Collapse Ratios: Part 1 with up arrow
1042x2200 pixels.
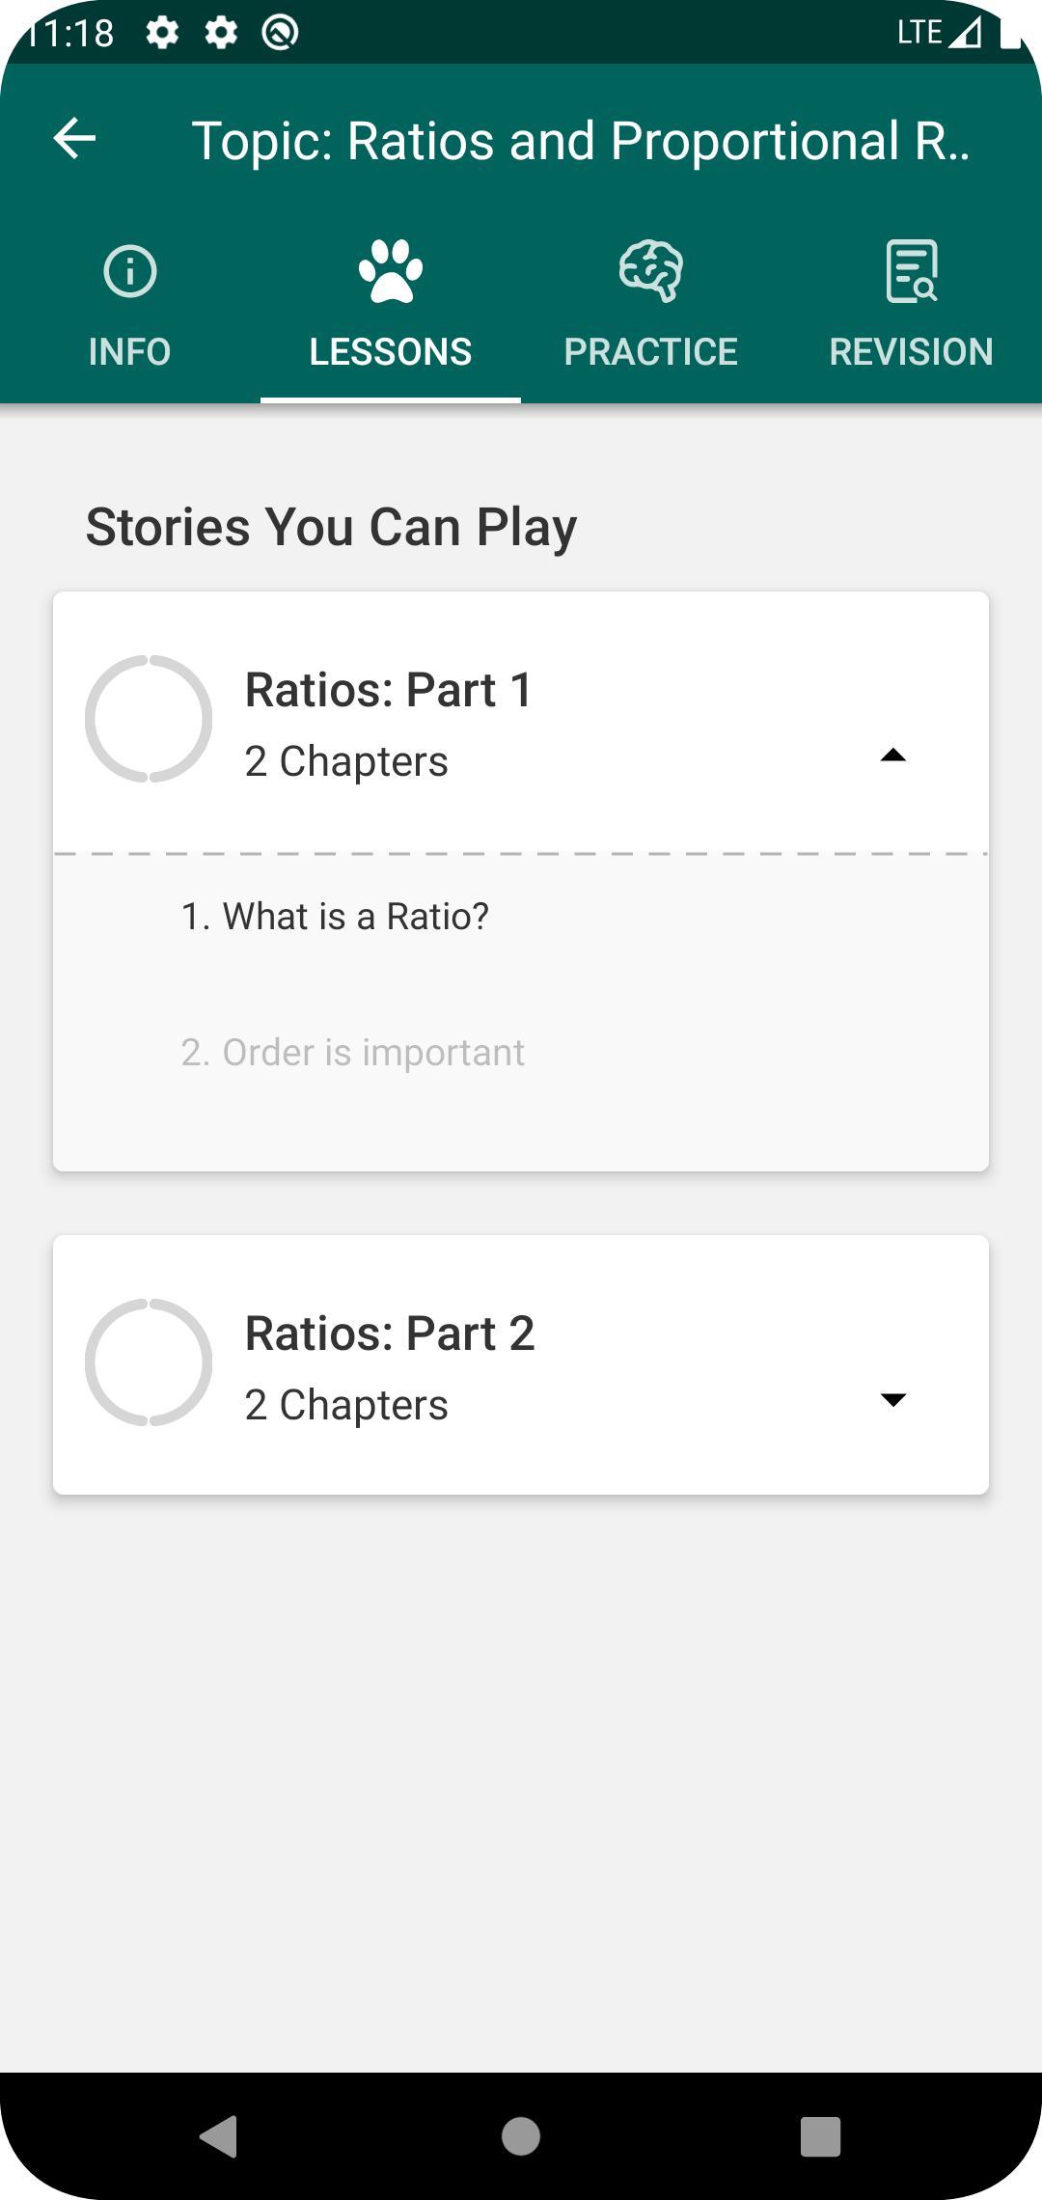pyautogui.click(x=893, y=756)
